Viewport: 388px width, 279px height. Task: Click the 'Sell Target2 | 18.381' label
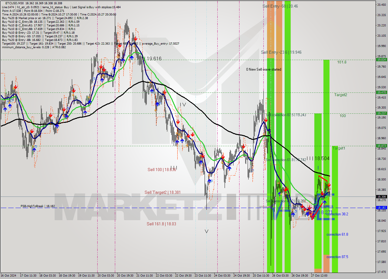click(163, 192)
